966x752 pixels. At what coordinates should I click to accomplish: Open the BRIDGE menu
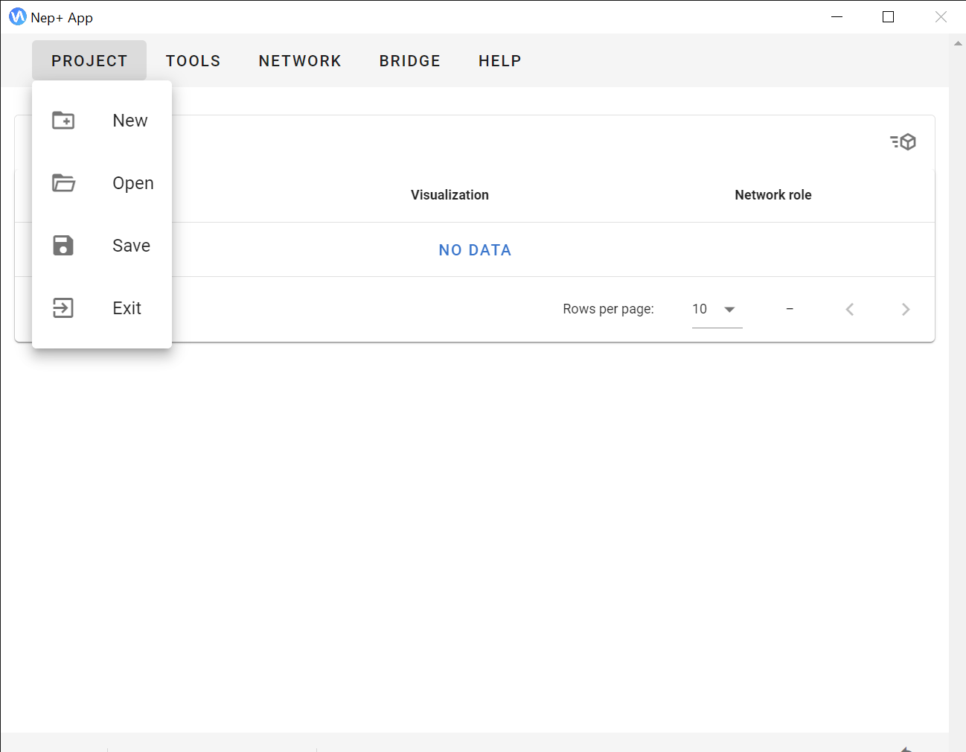pyautogui.click(x=410, y=61)
